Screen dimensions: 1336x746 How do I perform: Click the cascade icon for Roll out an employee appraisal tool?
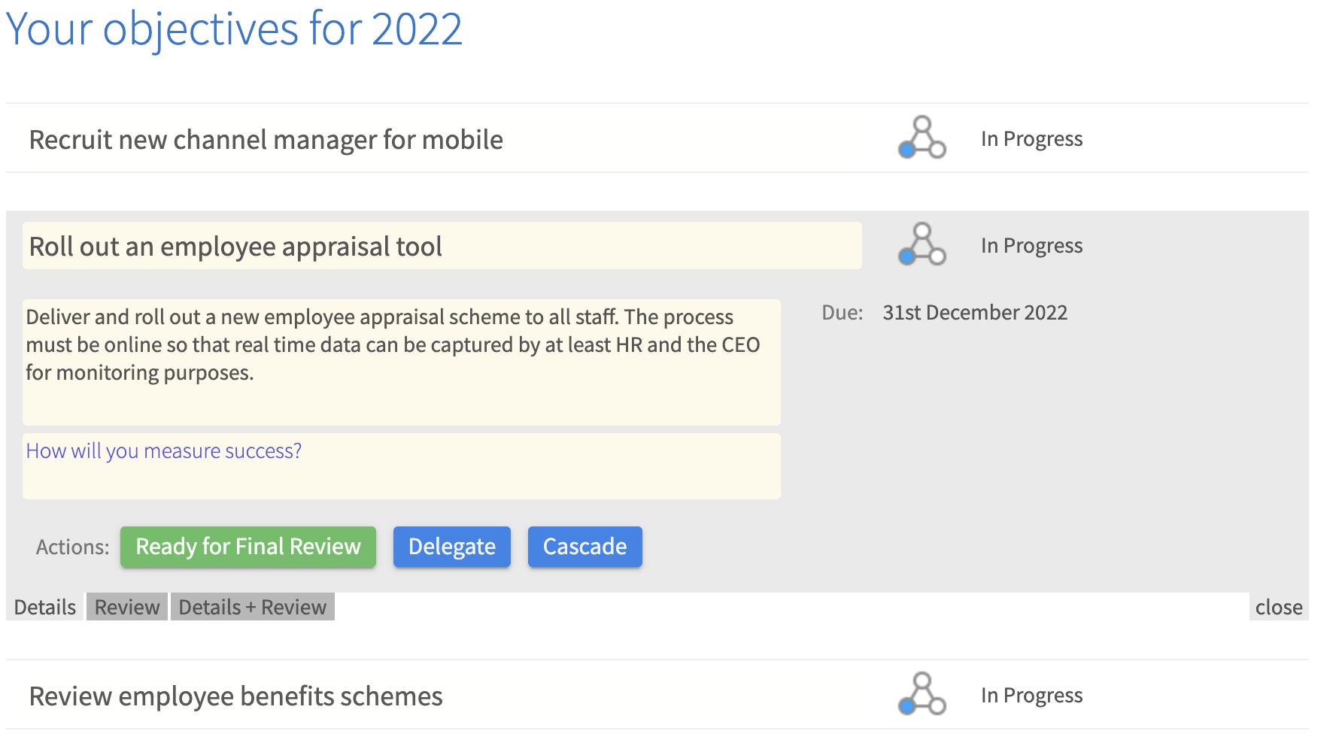click(x=921, y=245)
